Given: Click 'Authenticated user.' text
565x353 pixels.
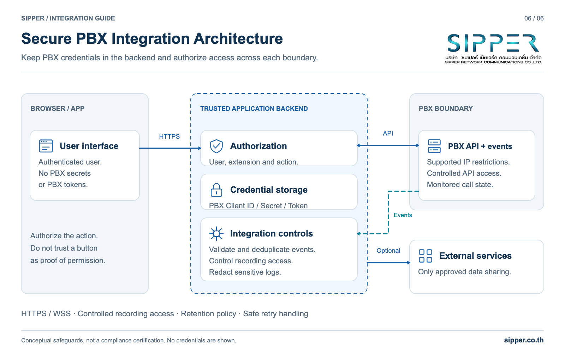Looking at the screenshot, I should point(70,162).
